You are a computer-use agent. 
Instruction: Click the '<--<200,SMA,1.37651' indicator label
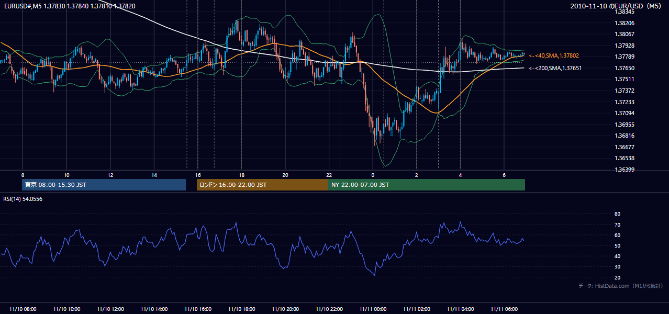(x=555, y=68)
